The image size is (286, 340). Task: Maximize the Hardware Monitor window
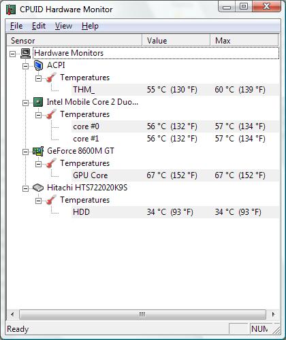coord(244,7)
